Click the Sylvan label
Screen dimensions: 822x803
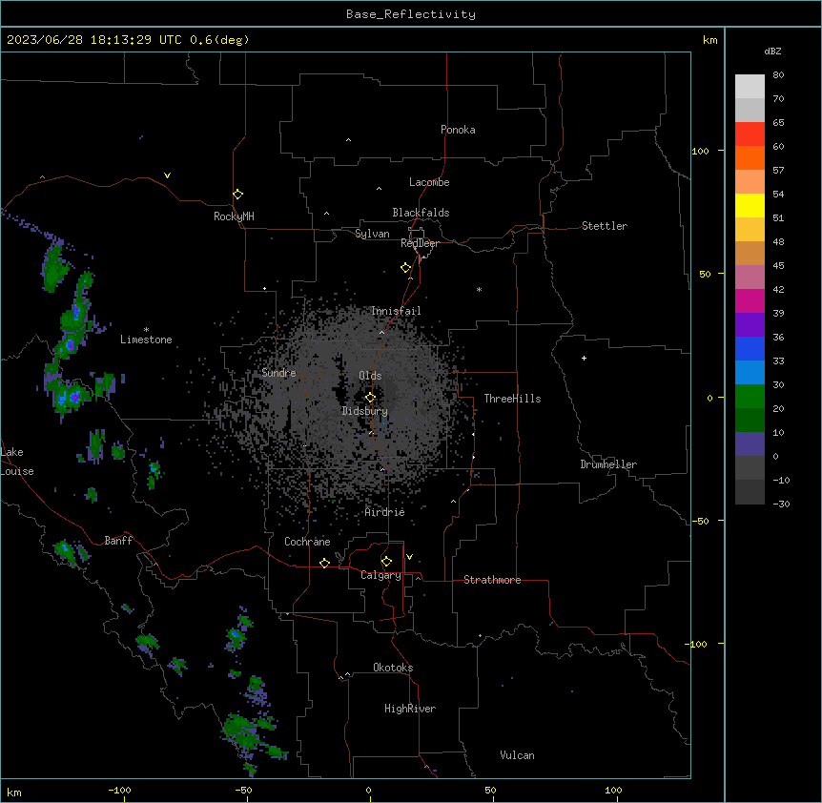[x=372, y=234]
